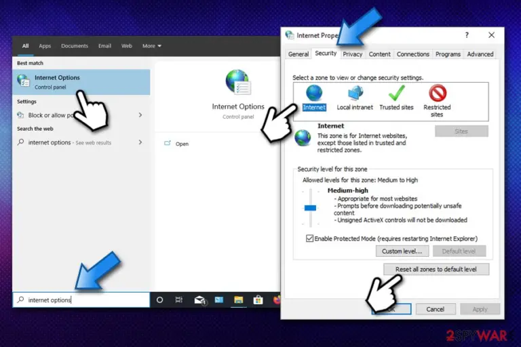Switch to the Security tab
This screenshot has height=347, width=521.
pos(326,53)
